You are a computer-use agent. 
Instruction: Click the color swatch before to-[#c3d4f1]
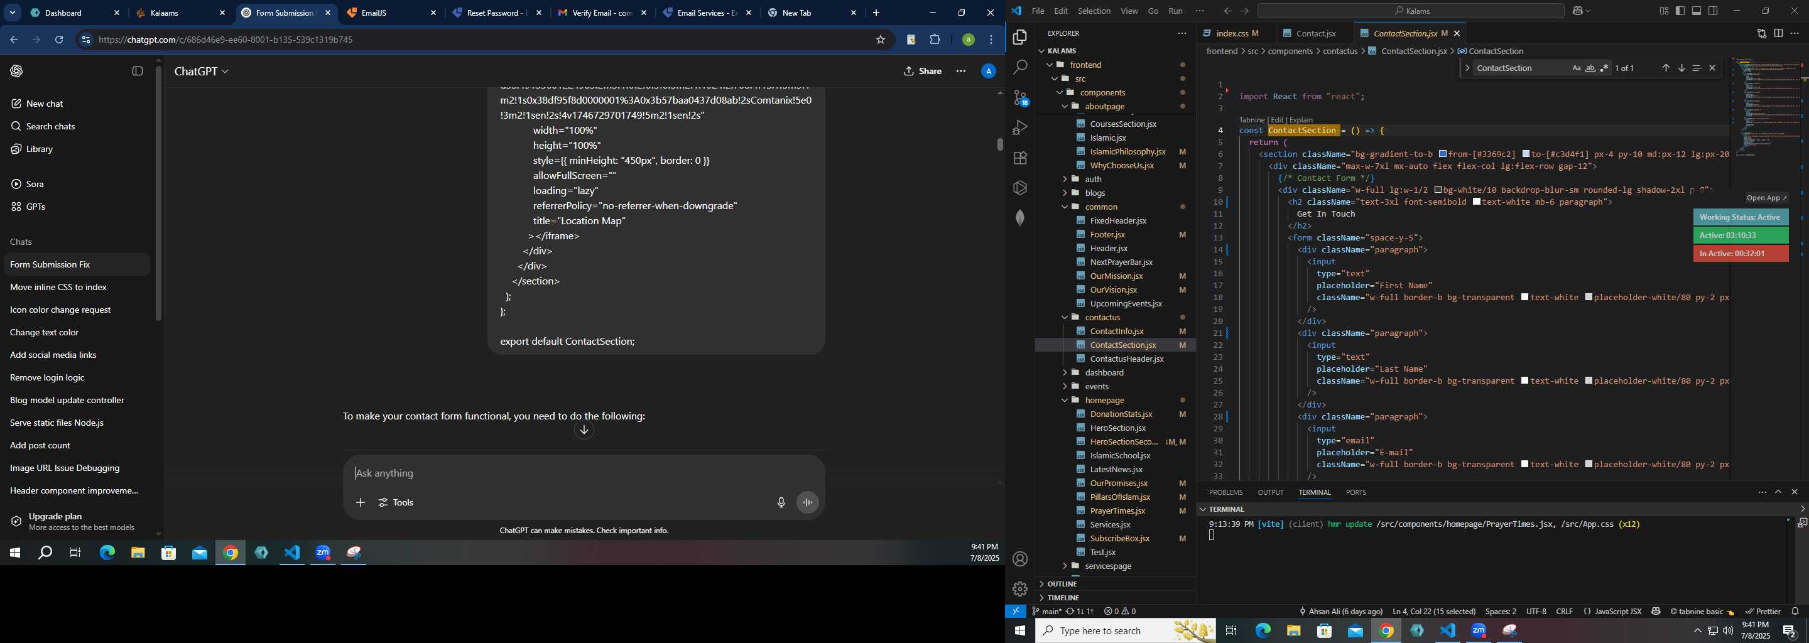pos(1527,154)
